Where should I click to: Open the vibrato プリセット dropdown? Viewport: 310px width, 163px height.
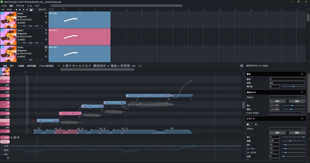coord(287,128)
